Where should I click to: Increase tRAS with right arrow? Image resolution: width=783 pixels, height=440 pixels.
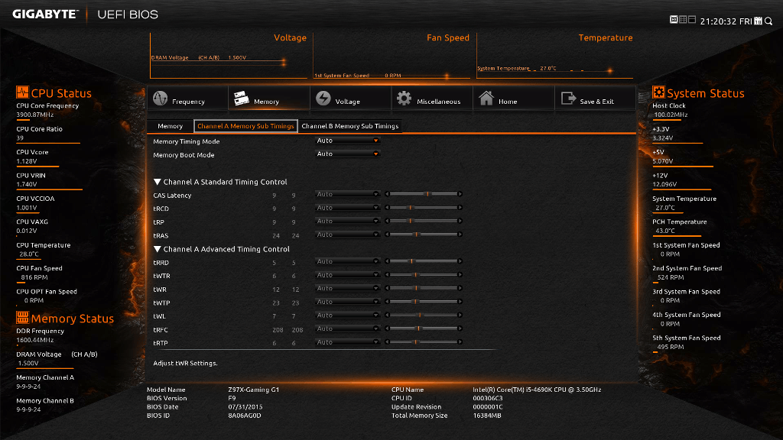point(460,235)
